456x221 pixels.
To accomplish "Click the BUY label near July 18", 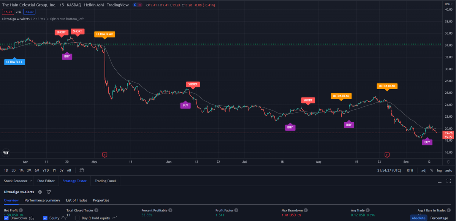I will click(x=290, y=128).
